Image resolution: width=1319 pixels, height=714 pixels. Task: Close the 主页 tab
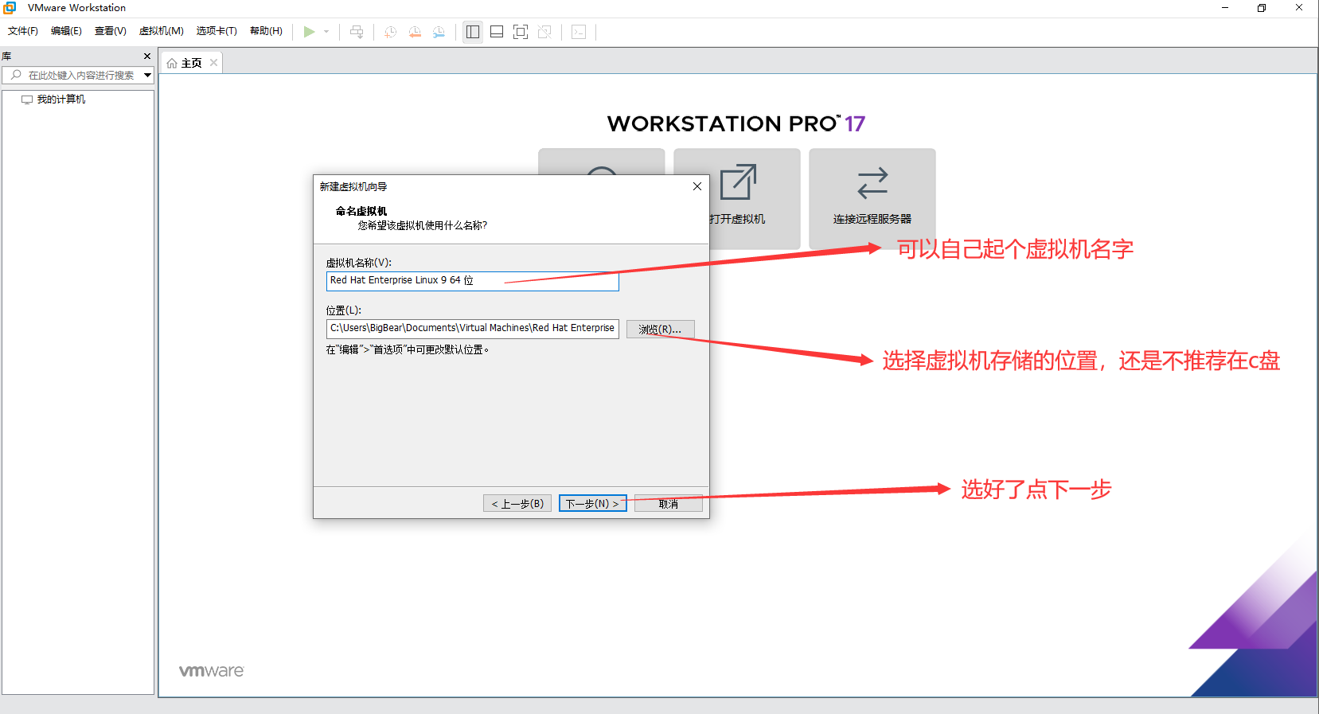coord(213,63)
